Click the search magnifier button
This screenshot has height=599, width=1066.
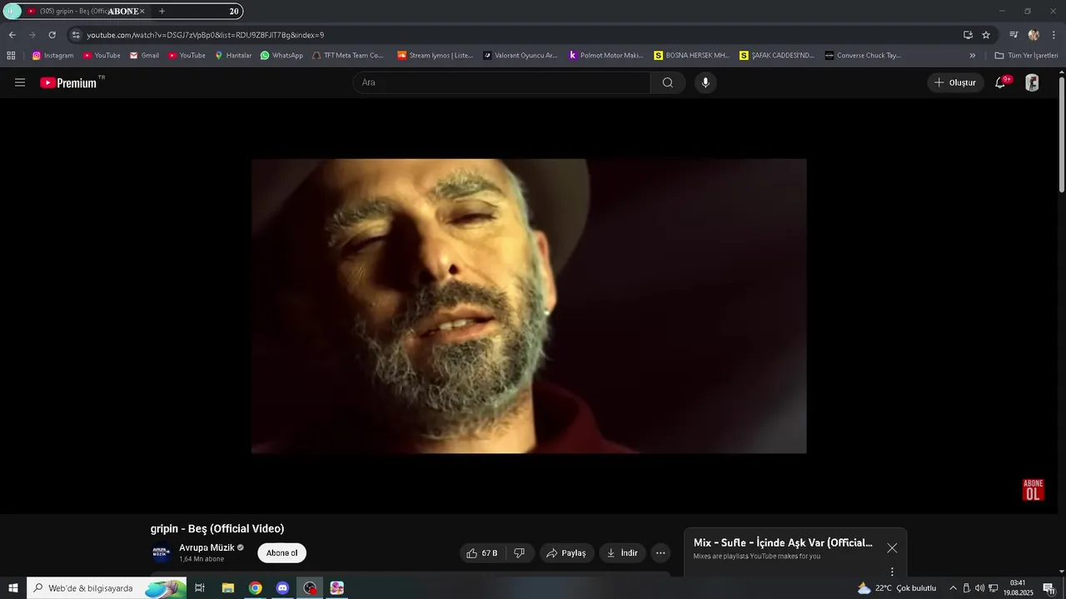(668, 82)
